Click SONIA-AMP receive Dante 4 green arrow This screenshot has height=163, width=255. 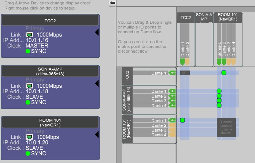[x=172, y=105]
